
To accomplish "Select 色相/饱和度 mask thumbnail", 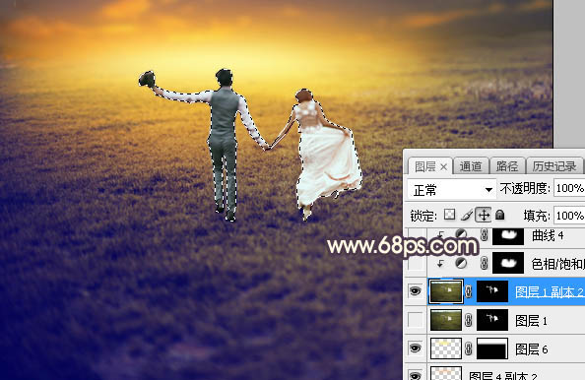I will [508, 263].
